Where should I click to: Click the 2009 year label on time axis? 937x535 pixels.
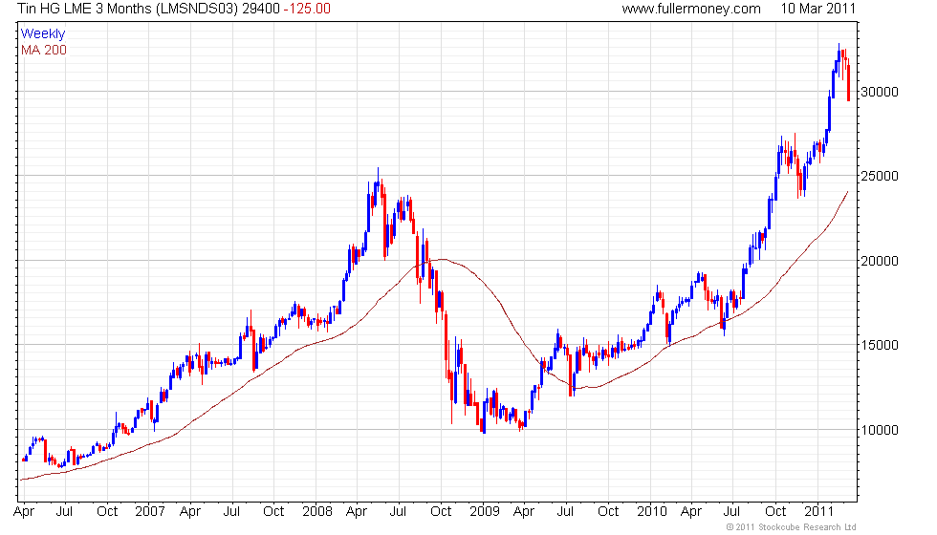tap(484, 512)
